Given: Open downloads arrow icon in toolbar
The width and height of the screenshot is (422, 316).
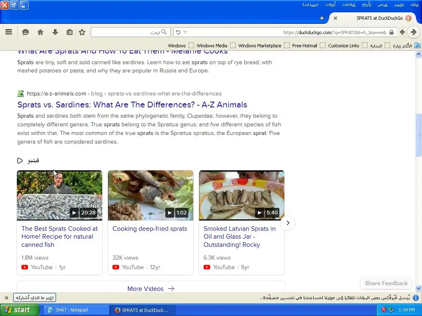Looking at the screenshot, I should click(x=55, y=32).
